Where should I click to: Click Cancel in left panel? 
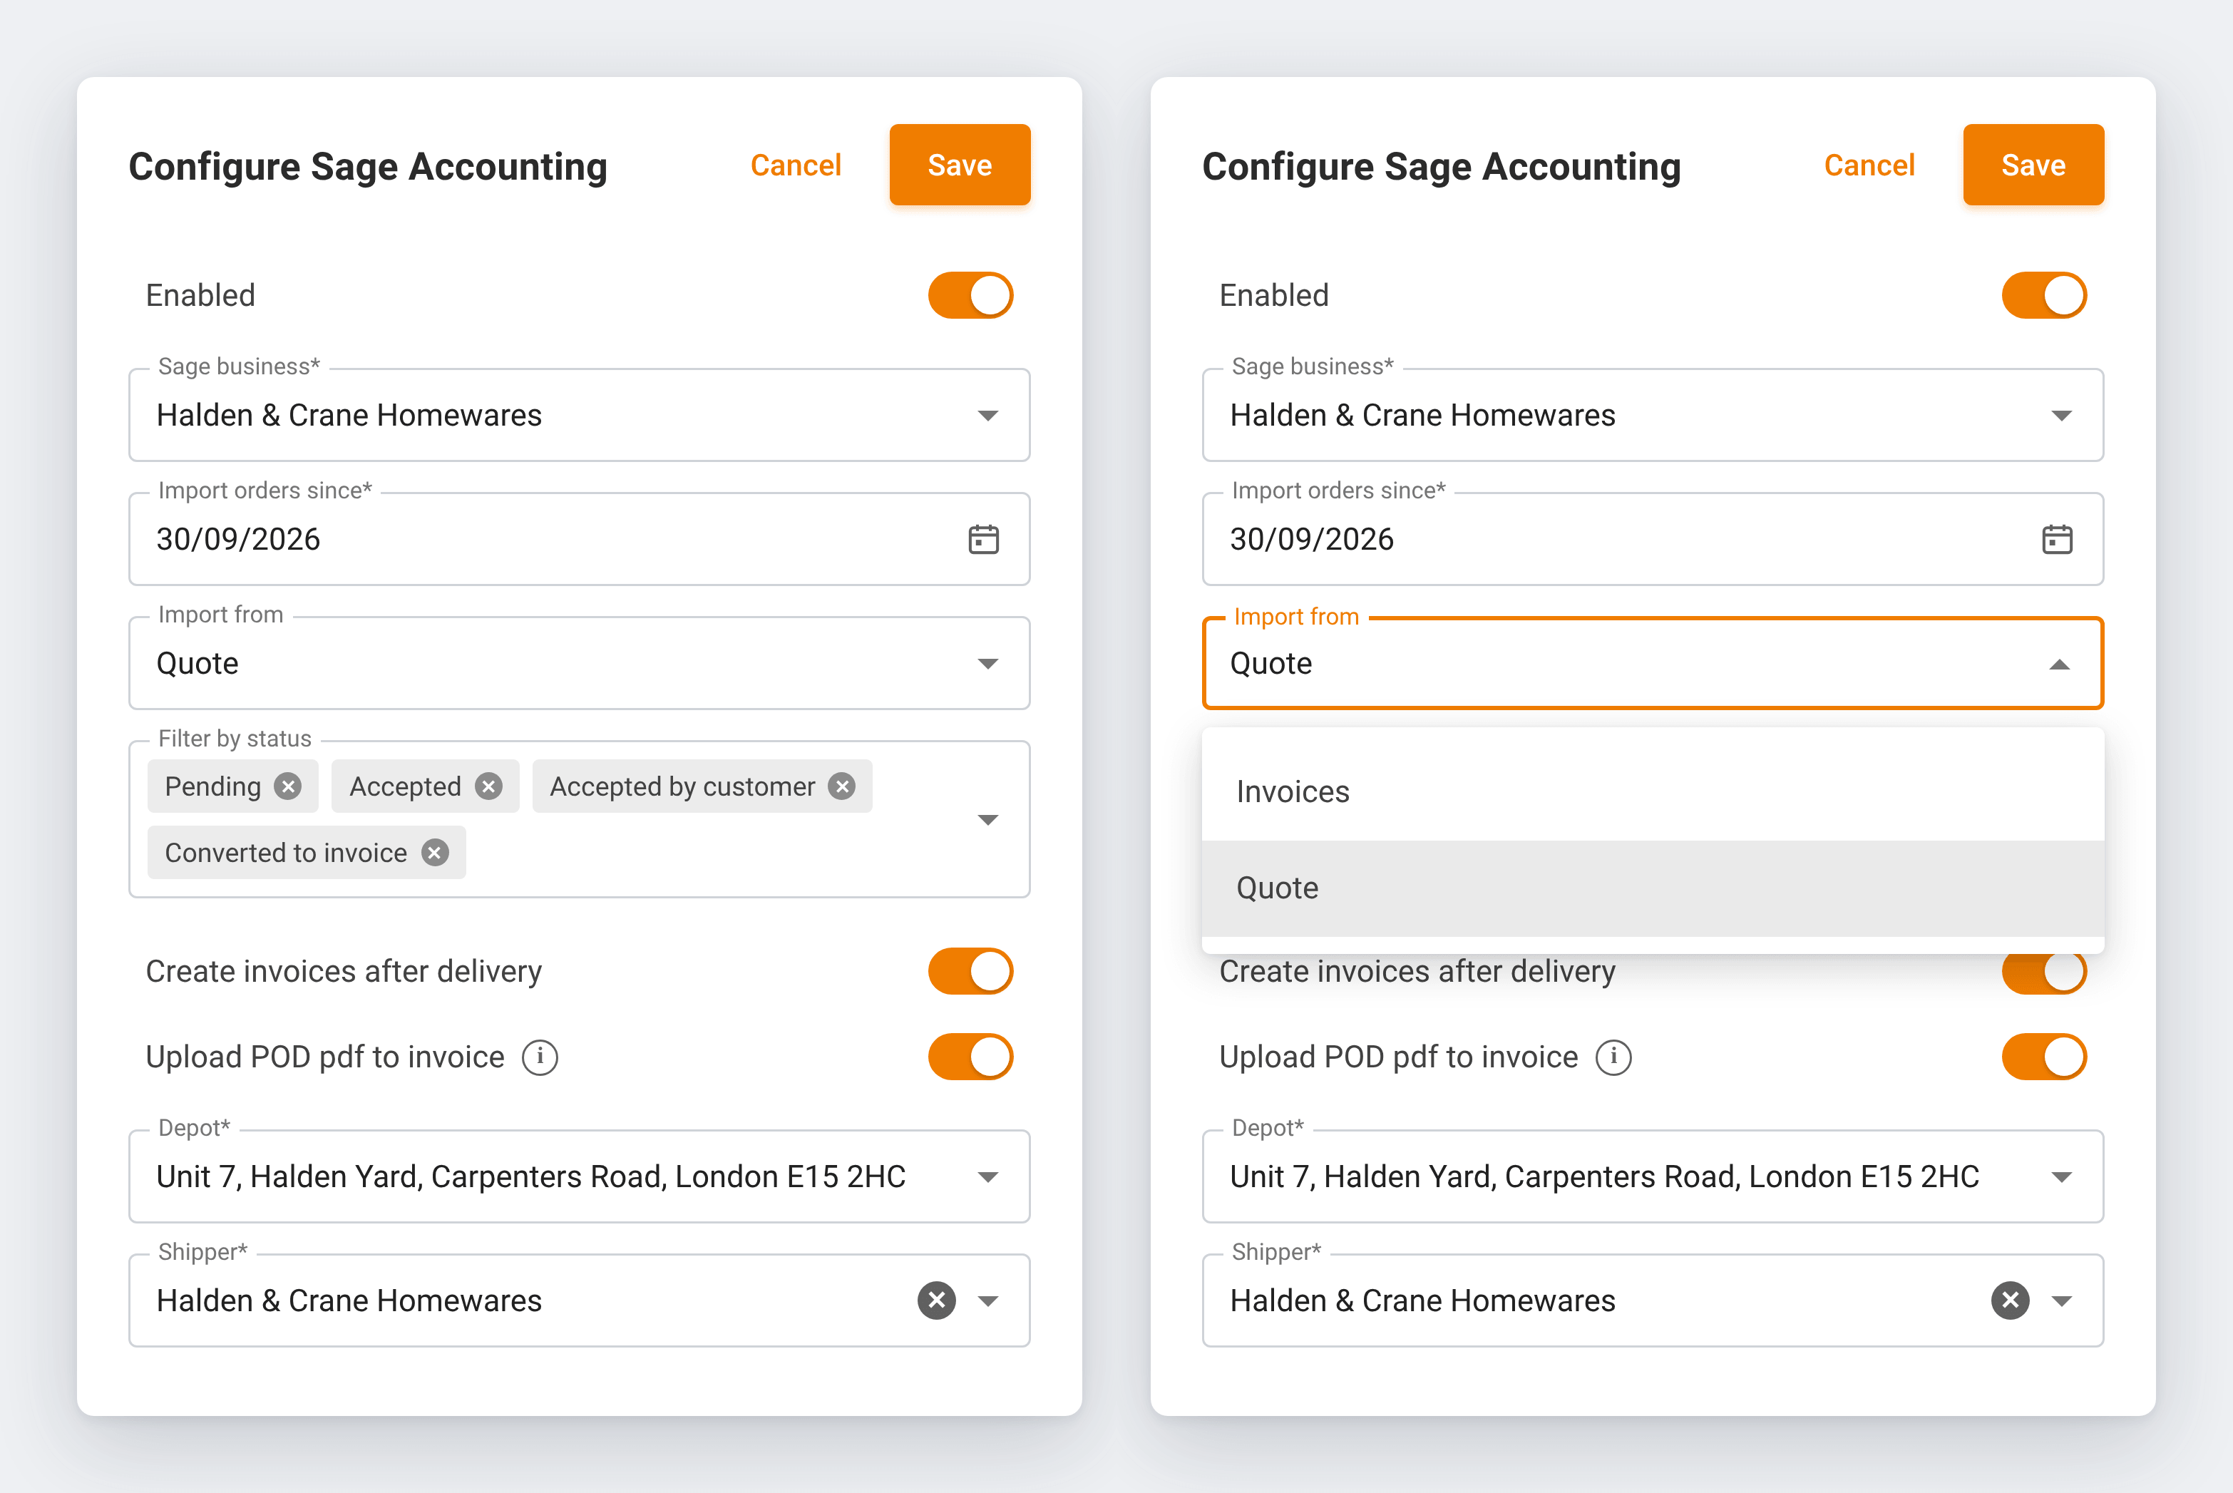coord(796,165)
